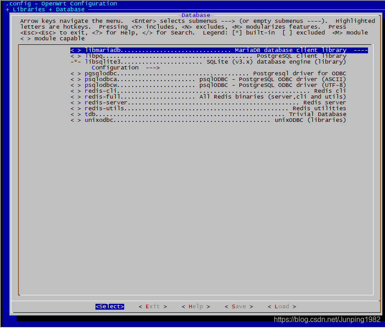The height and width of the screenshot is (328, 385).
Task: Click the 'Redis cli' description
Action: click(330, 91)
